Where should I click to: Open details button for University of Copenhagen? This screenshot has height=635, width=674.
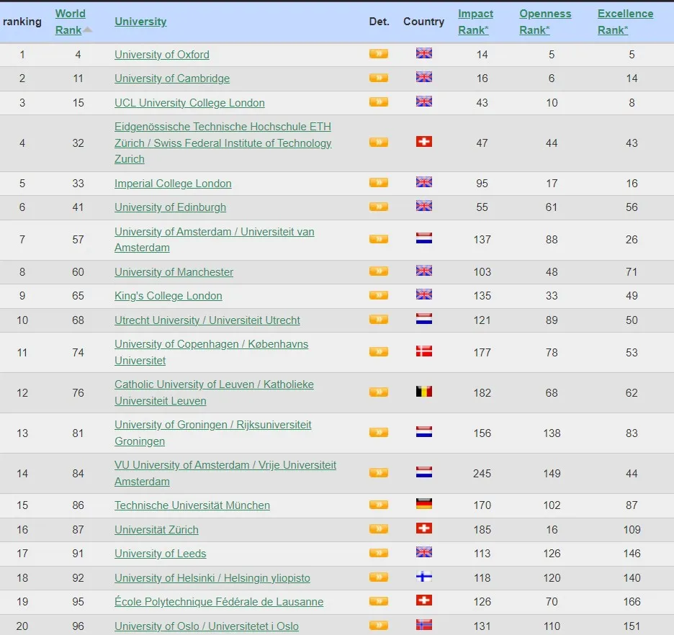coord(379,352)
